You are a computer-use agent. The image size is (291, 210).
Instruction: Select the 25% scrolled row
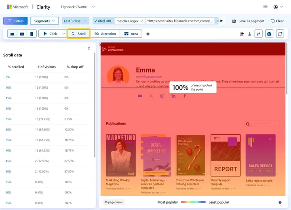pos(46,119)
